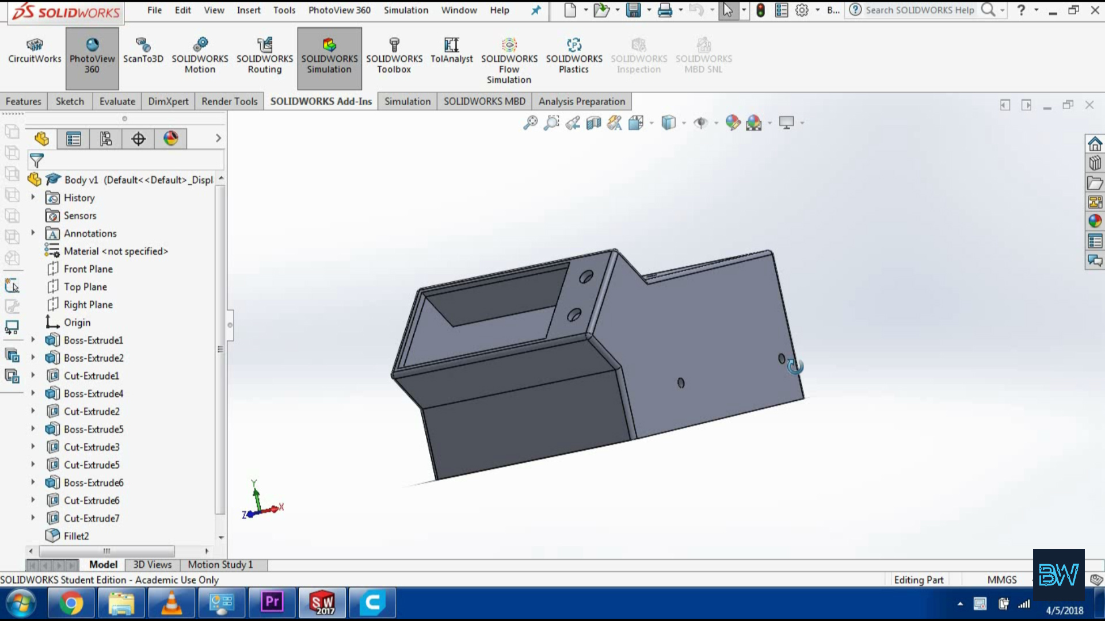The image size is (1105, 621).
Task: Toggle the SOLIDWORKS Simulation add-in
Action: point(329,56)
